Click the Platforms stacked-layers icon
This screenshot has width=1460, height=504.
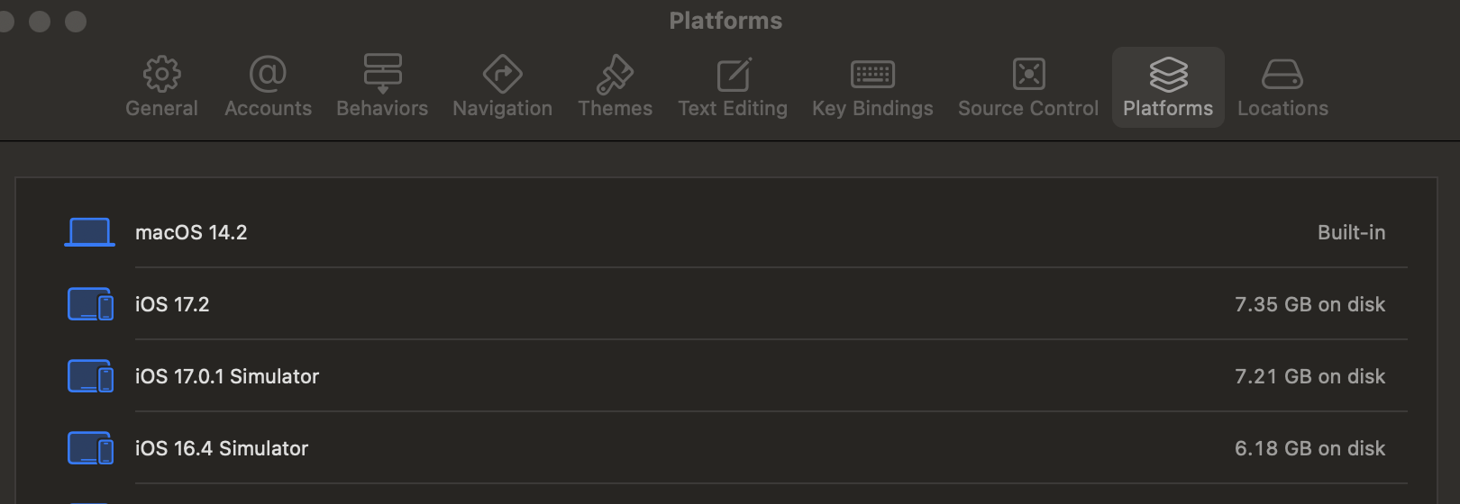(1168, 74)
